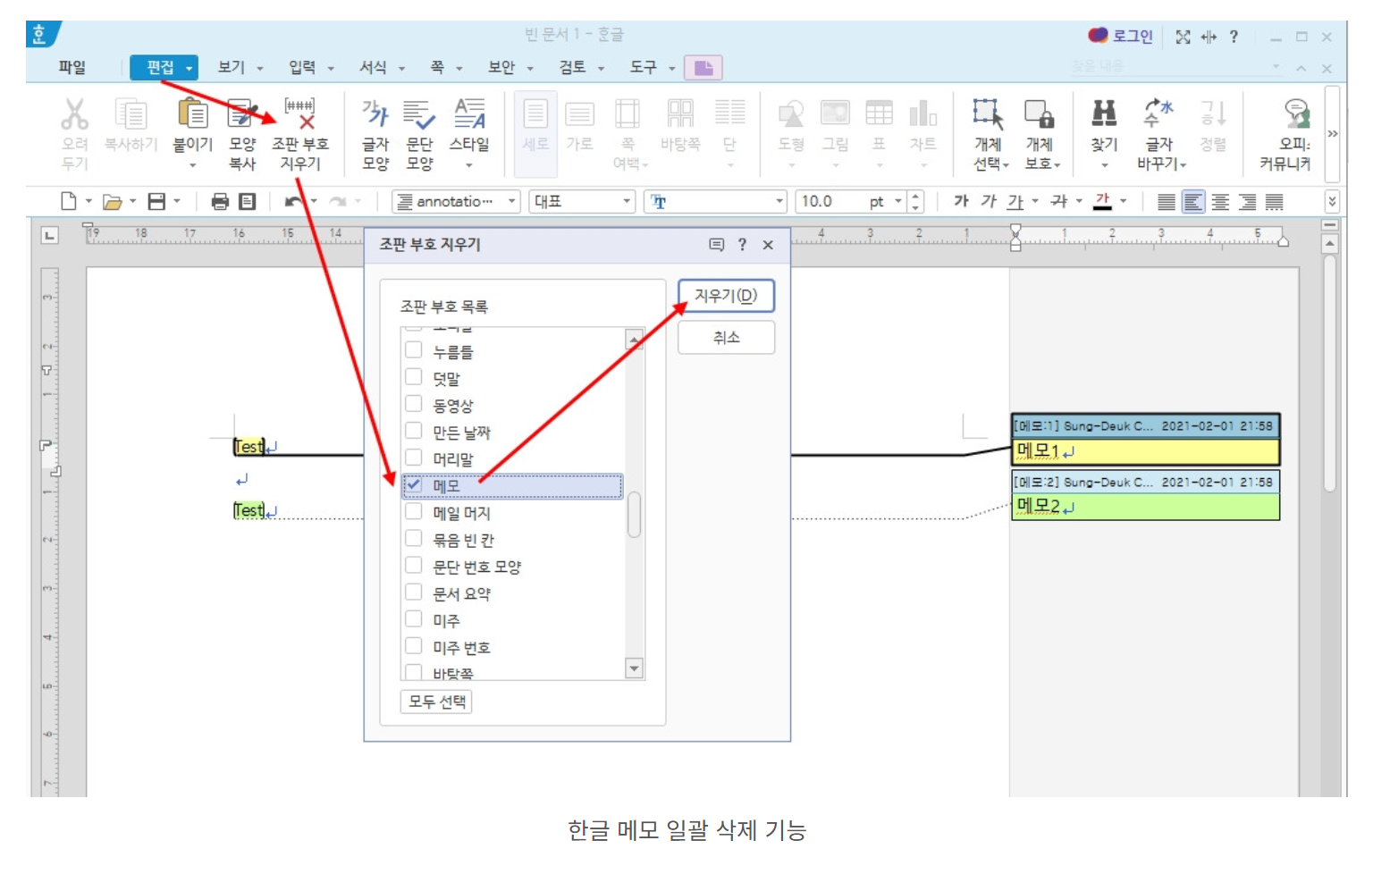
Task: Click the open folder icon
Action: click(112, 202)
